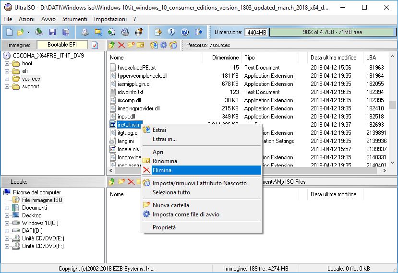Click the Save floppy disk icon
The image size is (398, 273).
(x=52, y=32)
